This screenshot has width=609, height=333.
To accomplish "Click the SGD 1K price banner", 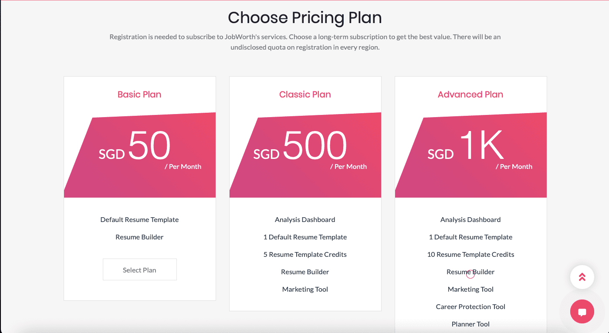I will click(471, 155).
